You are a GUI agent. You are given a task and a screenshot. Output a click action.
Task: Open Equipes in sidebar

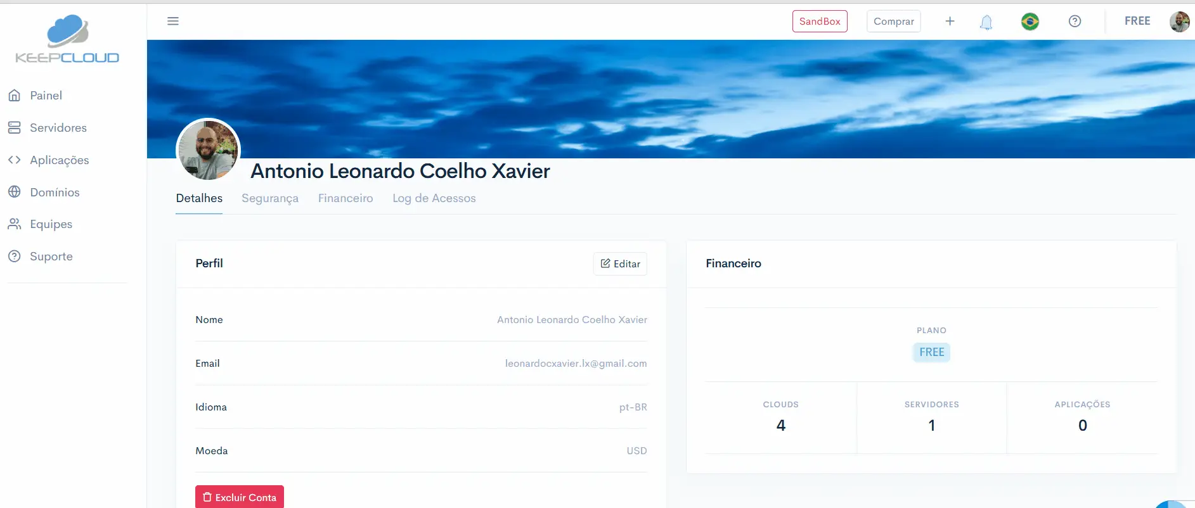51,224
